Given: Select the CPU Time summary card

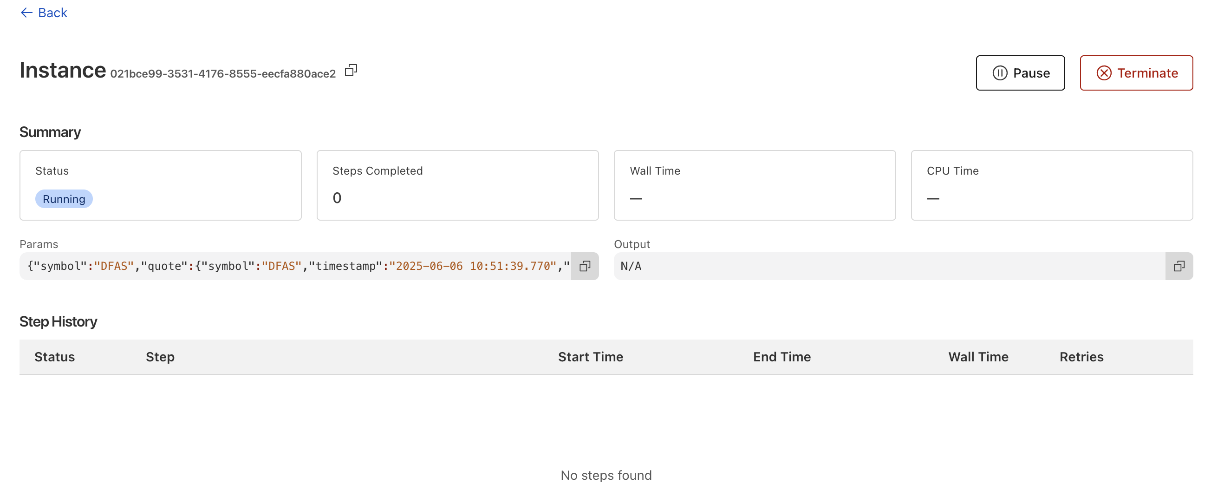Looking at the screenshot, I should click(x=1051, y=185).
